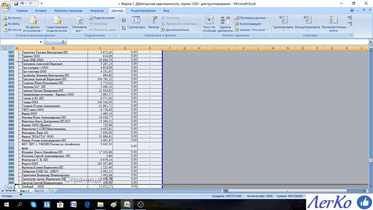Open Excel help question mark icon
373x210 pixels.
tap(352, 10)
